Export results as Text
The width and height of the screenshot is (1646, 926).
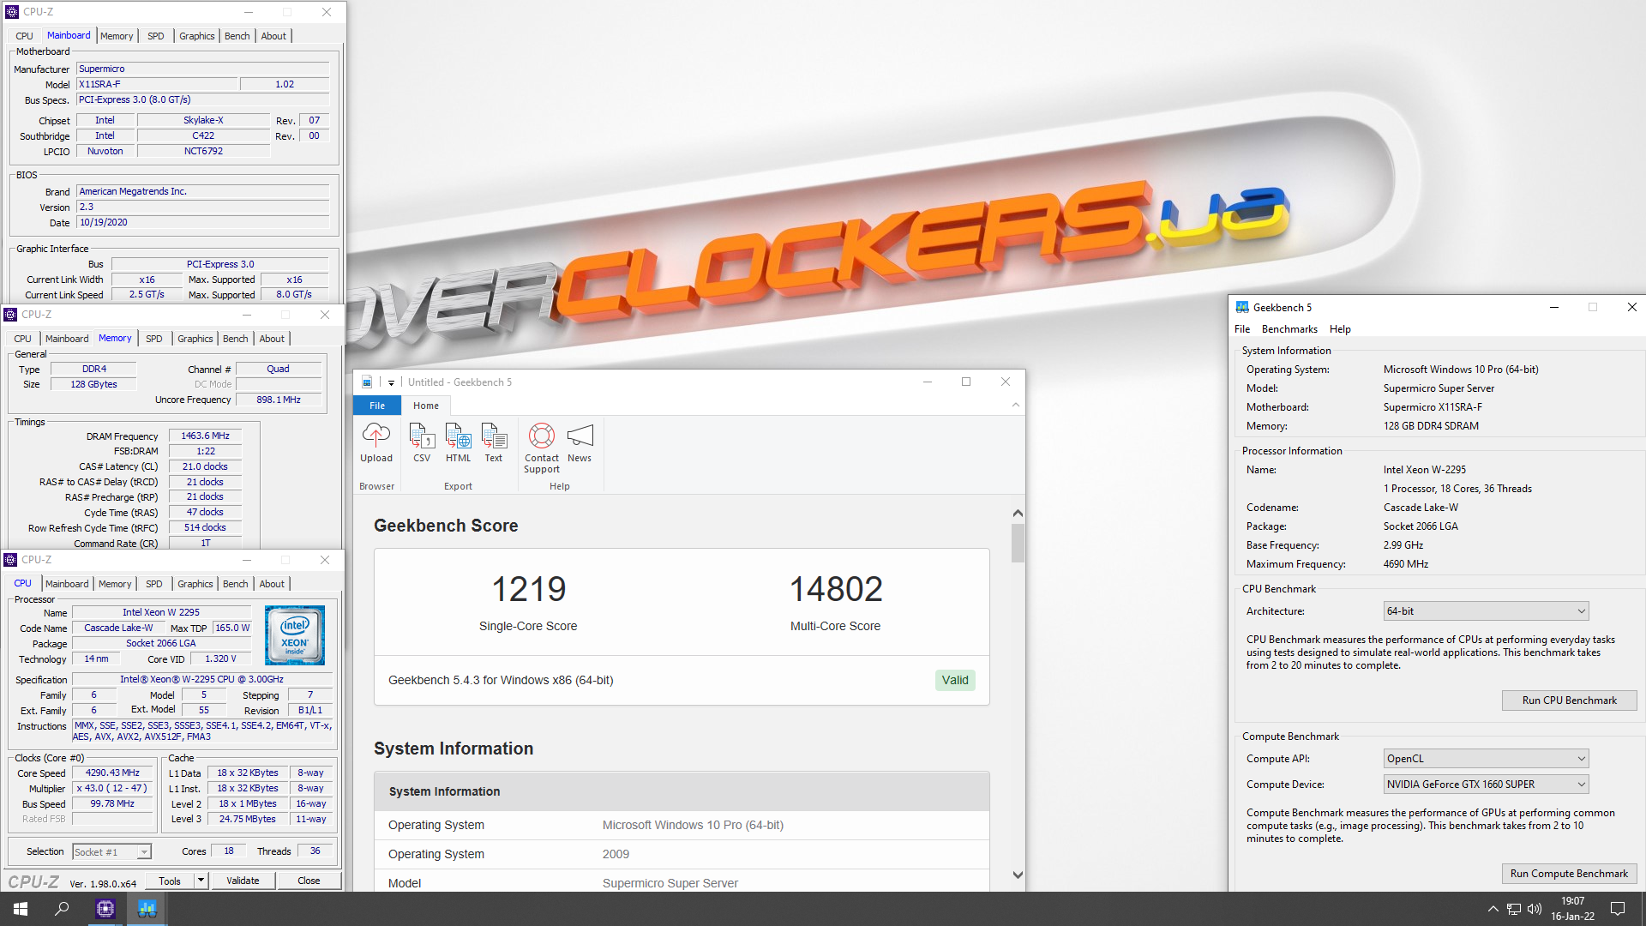(x=494, y=443)
